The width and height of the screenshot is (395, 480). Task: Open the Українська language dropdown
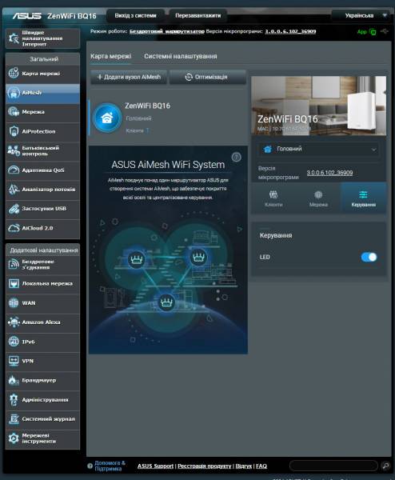coord(361,15)
